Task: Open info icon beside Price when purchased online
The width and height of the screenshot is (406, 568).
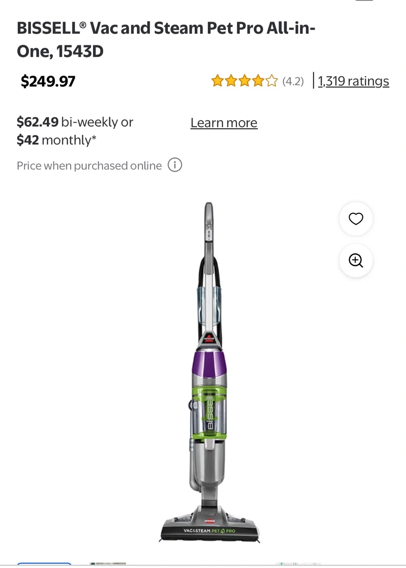Action: coord(175,165)
